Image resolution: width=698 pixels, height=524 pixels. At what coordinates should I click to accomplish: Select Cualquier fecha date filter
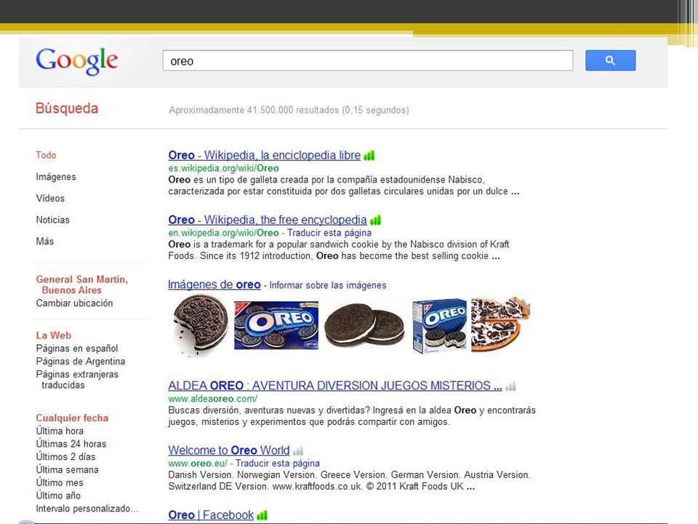(x=72, y=418)
